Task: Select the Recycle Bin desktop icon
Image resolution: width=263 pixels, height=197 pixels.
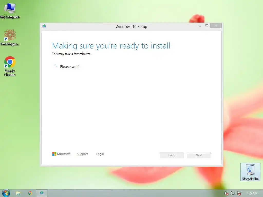Action: click(250, 172)
